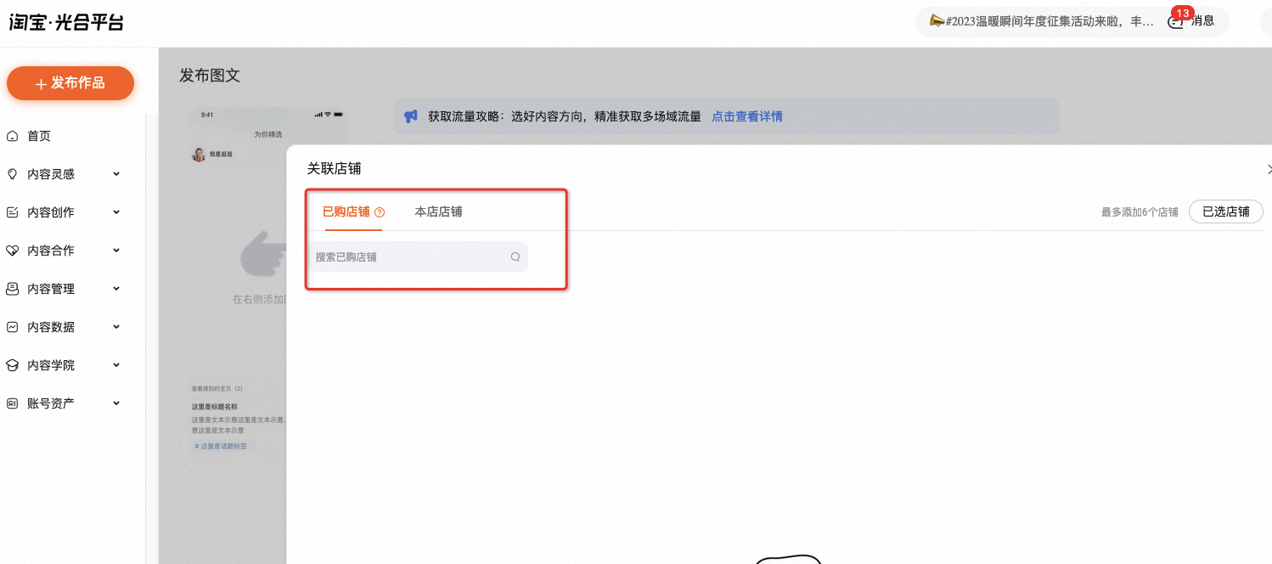Click the 内容灵感 lightbulb icon

pos(13,174)
